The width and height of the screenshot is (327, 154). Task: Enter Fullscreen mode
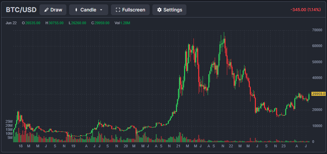point(130,10)
